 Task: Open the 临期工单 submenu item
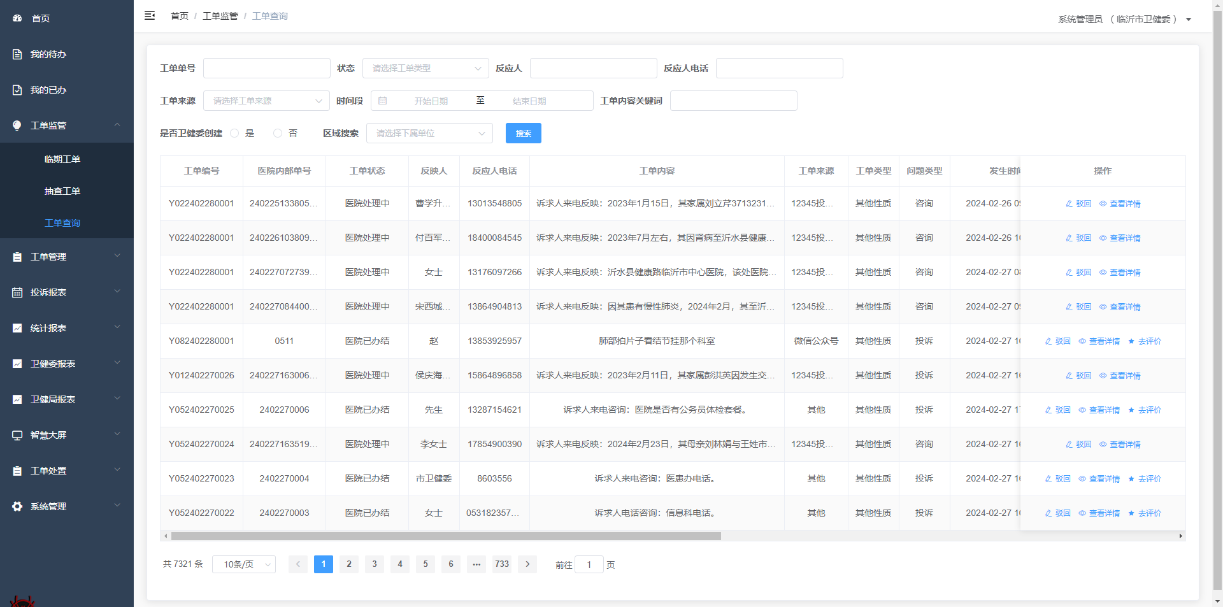(62, 159)
